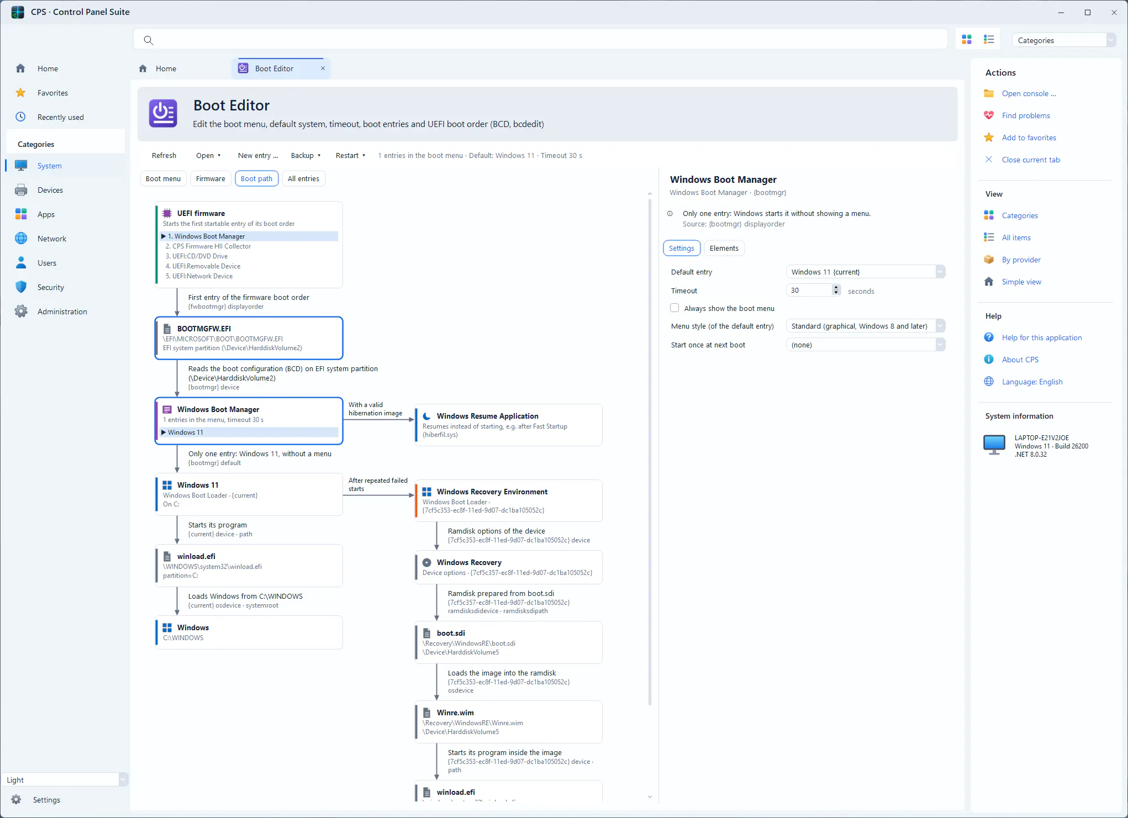Open Settings gear at sidebar bottom

pos(16,800)
